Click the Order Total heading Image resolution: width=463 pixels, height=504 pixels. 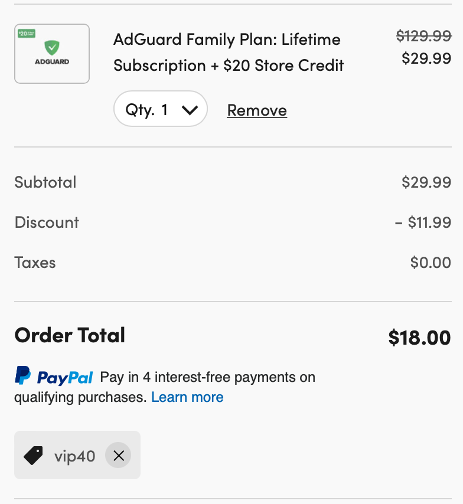(70, 335)
